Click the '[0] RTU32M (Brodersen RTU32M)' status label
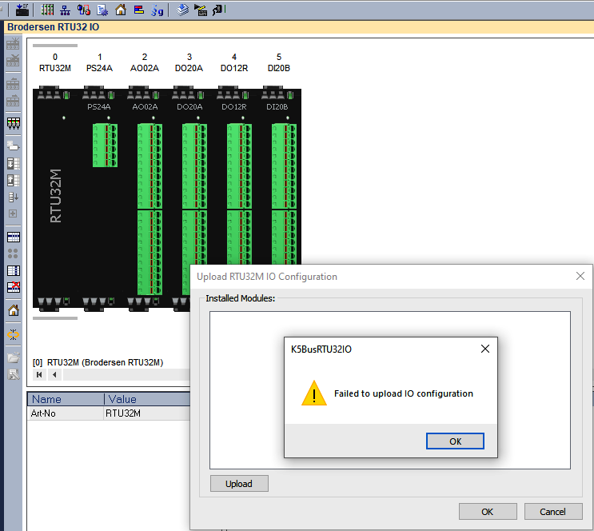The image size is (594, 531). click(98, 362)
